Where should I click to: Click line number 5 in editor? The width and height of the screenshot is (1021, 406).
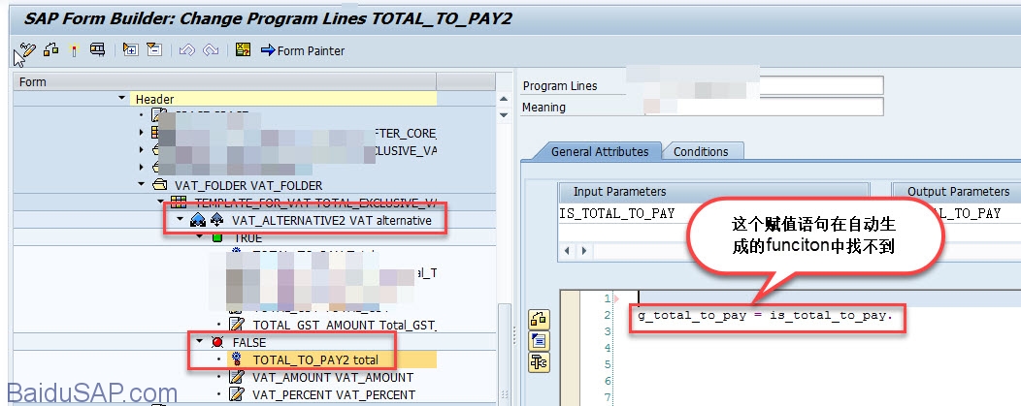[x=607, y=364]
